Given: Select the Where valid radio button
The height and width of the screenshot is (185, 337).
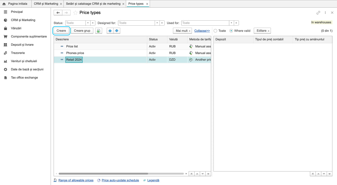Looking at the screenshot, I should pyautogui.click(x=231, y=31).
